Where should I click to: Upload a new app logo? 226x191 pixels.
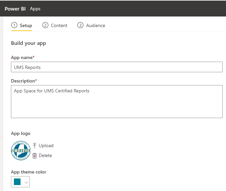click(x=43, y=145)
